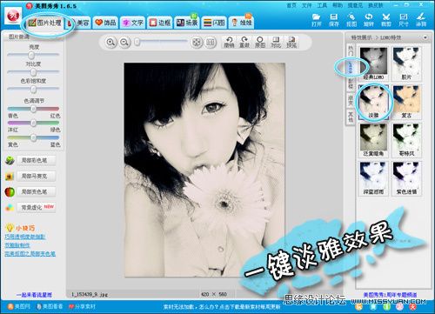The image size is (435, 314).
Task: Click the 局部彩色笔 local color pen button
Action: coord(37,160)
